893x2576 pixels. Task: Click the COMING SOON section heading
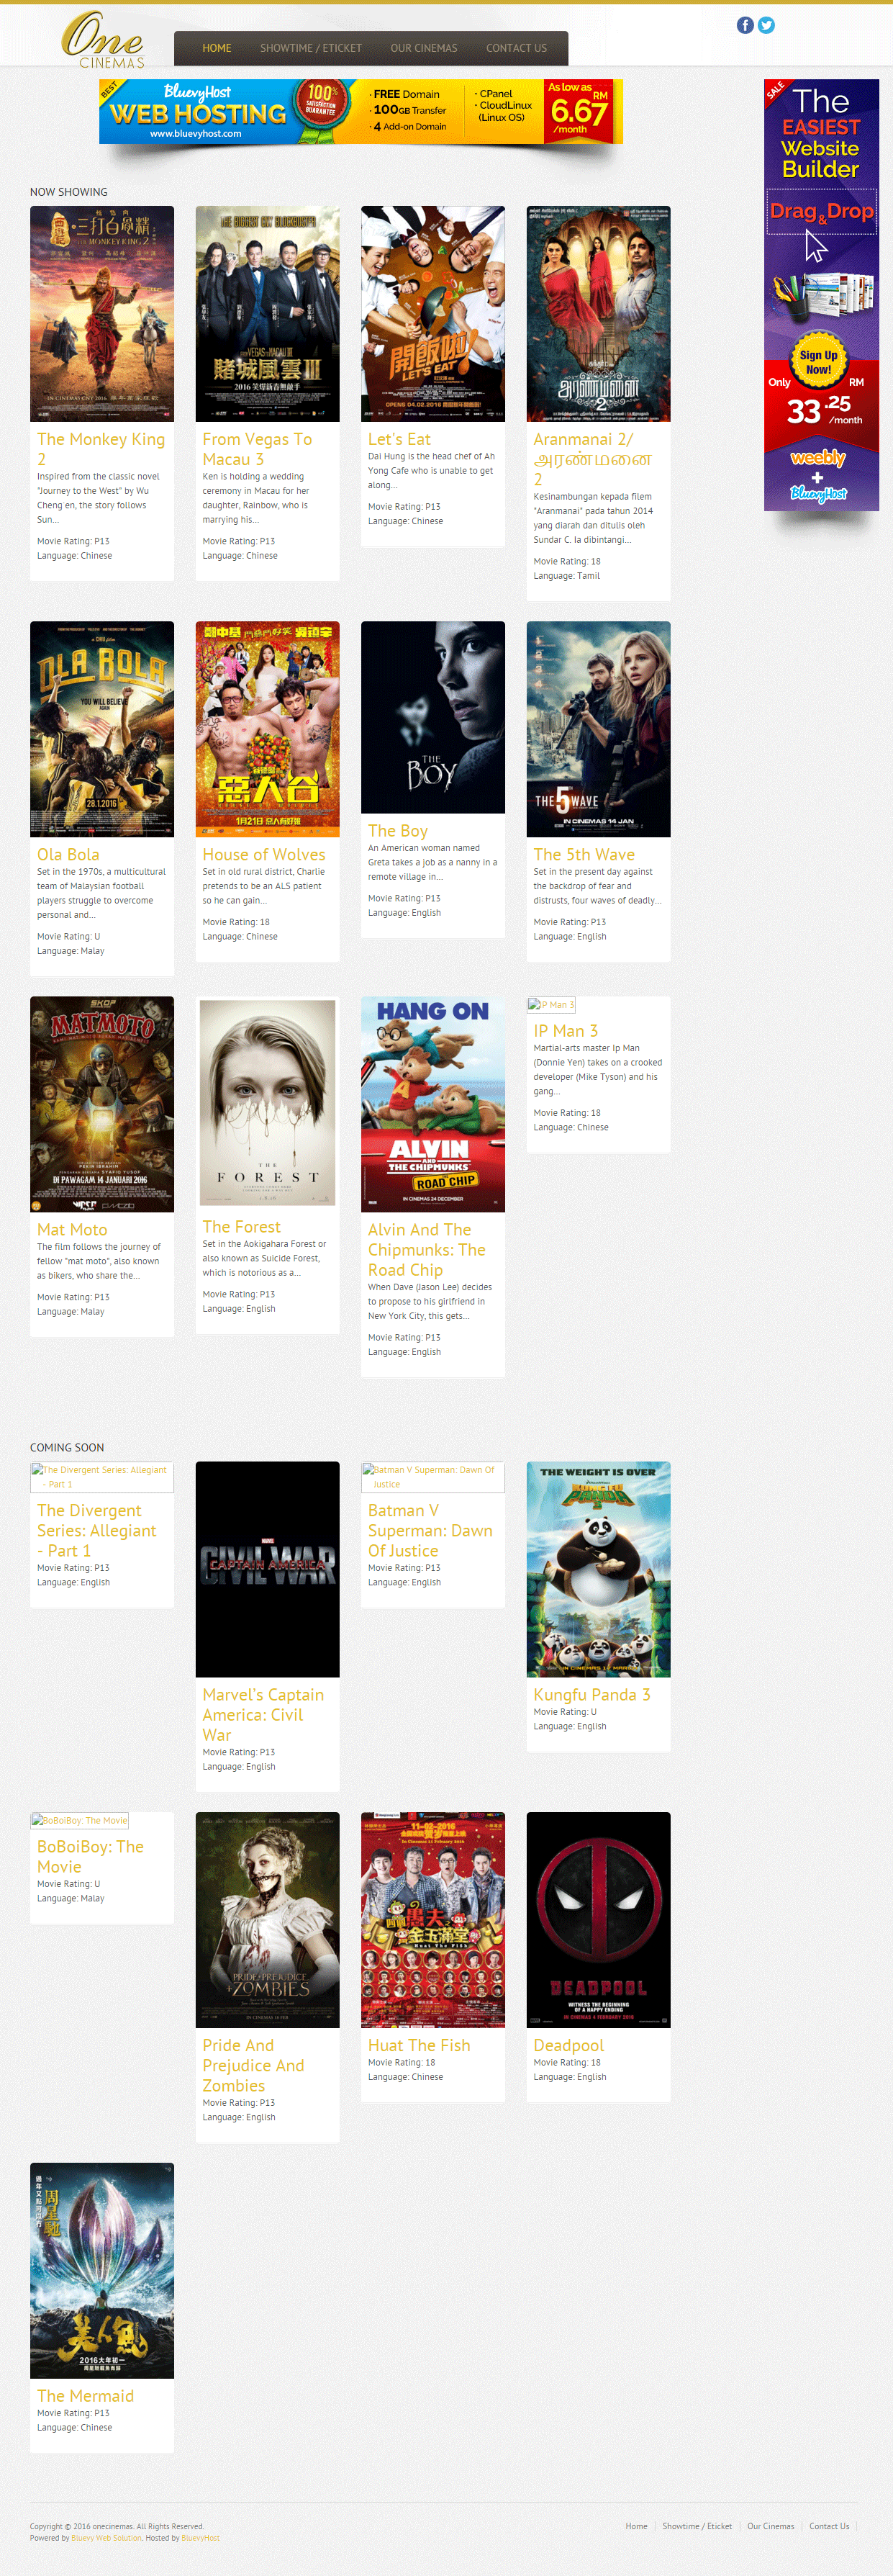tap(67, 1447)
